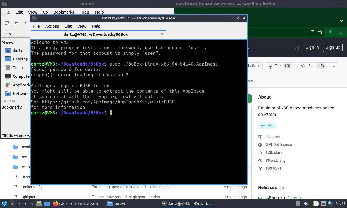Open terminal Help menu
Screen dimensions: 347x208
(96, 26)
